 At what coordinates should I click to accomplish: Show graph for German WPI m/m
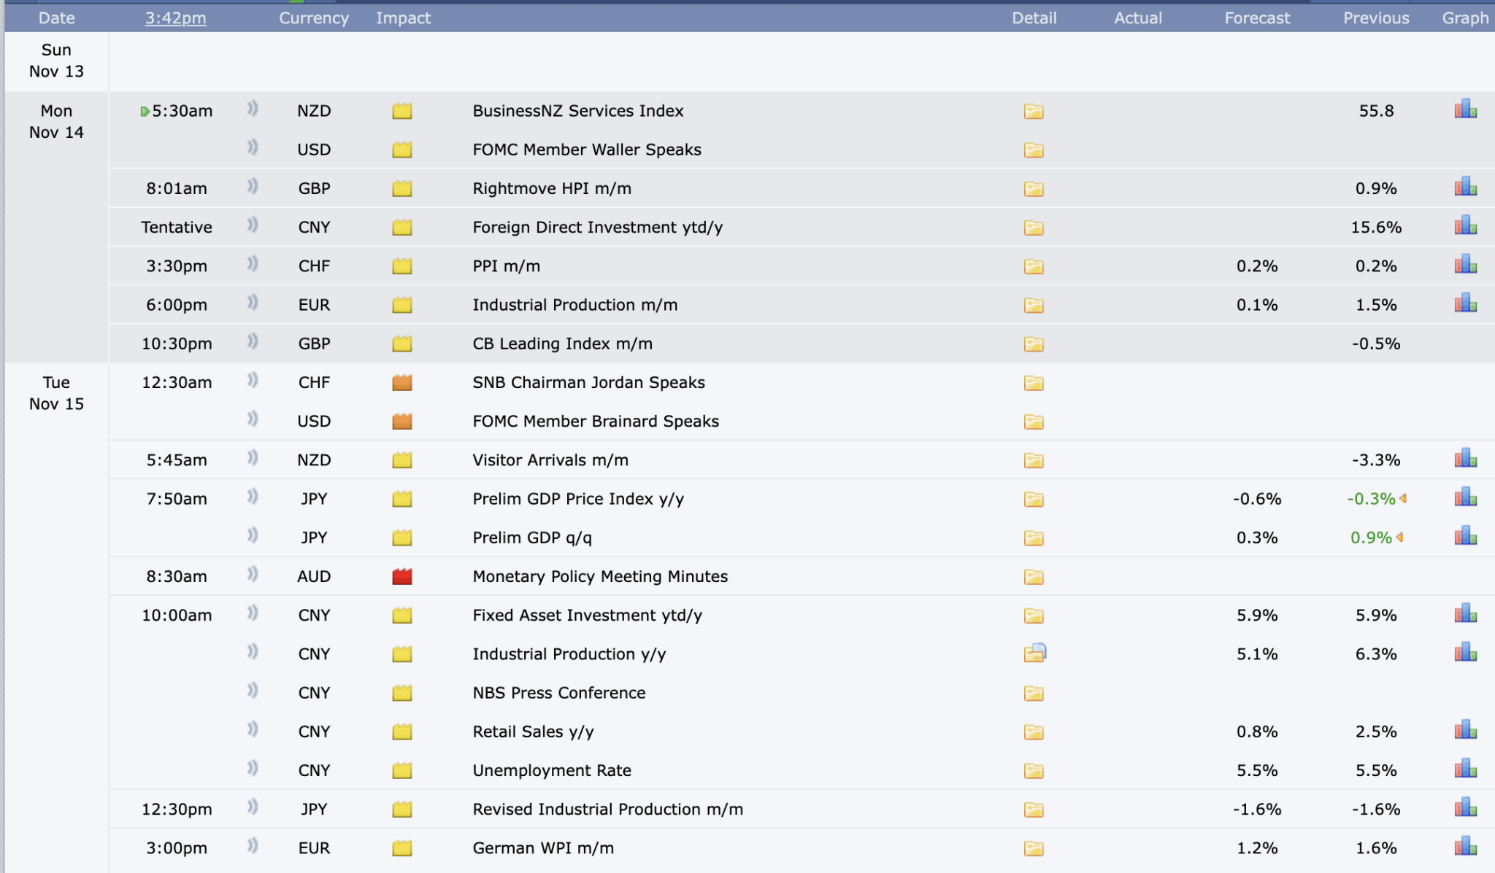point(1465,846)
